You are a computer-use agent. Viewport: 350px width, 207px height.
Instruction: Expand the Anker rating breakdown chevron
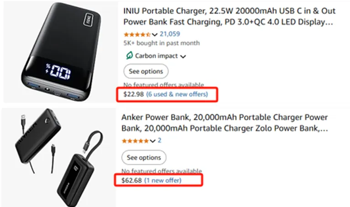[x=153, y=141]
